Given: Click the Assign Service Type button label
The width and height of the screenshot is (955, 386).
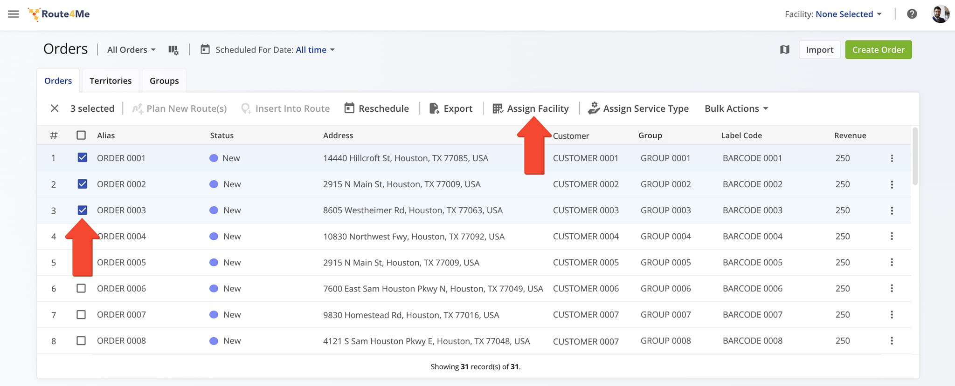Looking at the screenshot, I should (x=646, y=108).
